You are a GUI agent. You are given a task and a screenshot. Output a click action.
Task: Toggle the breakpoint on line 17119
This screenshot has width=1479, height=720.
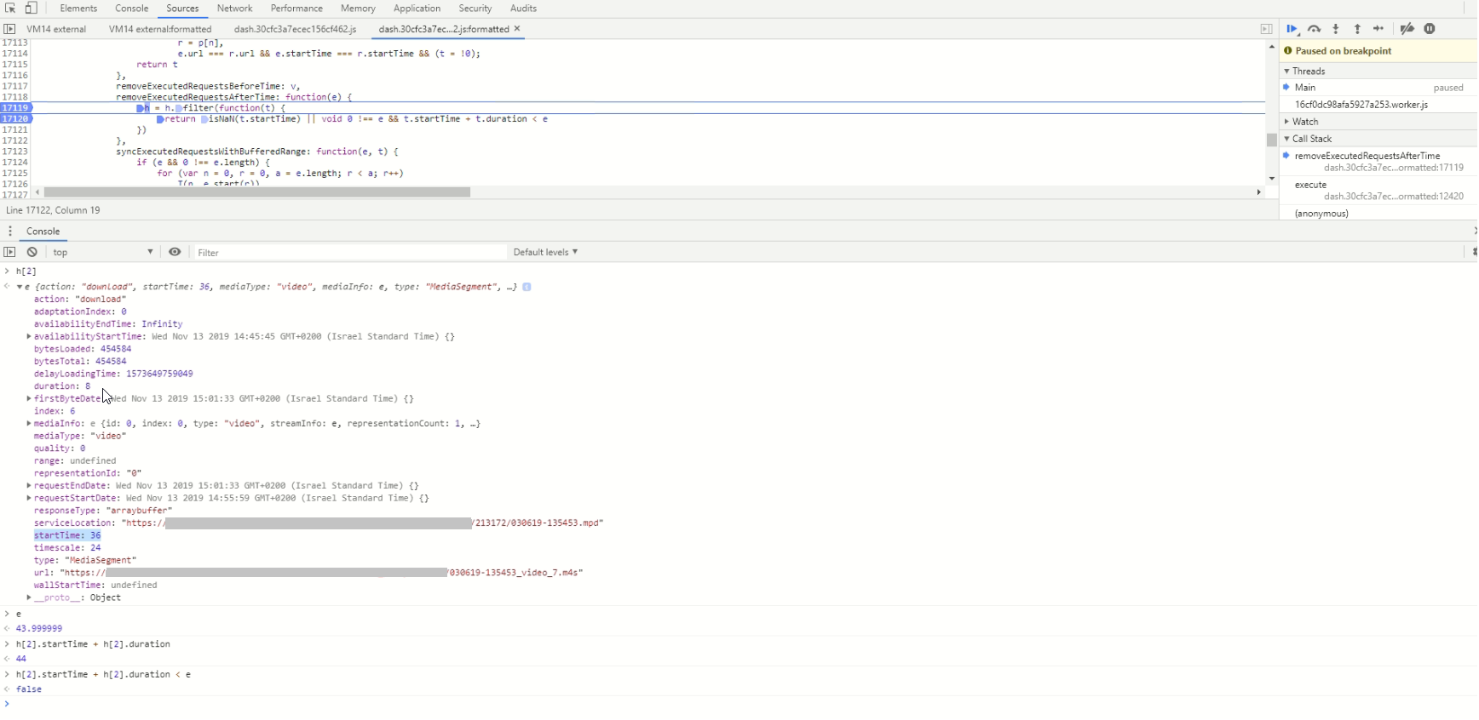click(15, 108)
